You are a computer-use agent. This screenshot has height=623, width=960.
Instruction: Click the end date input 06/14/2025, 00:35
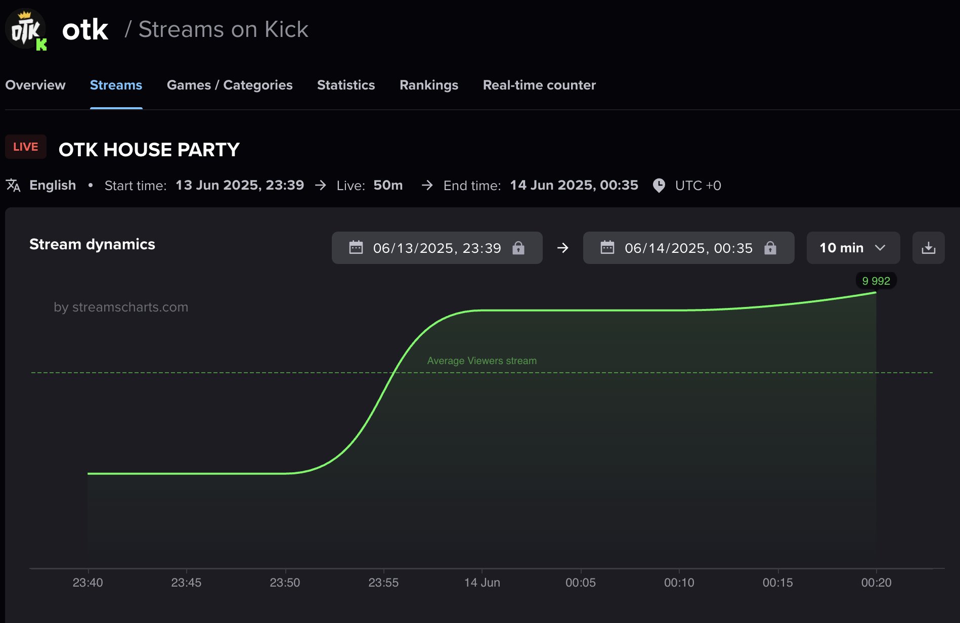click(x=688, y=248)
